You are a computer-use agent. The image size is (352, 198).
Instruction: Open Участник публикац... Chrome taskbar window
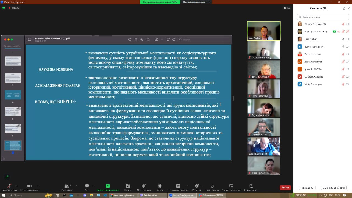(123, 195)
